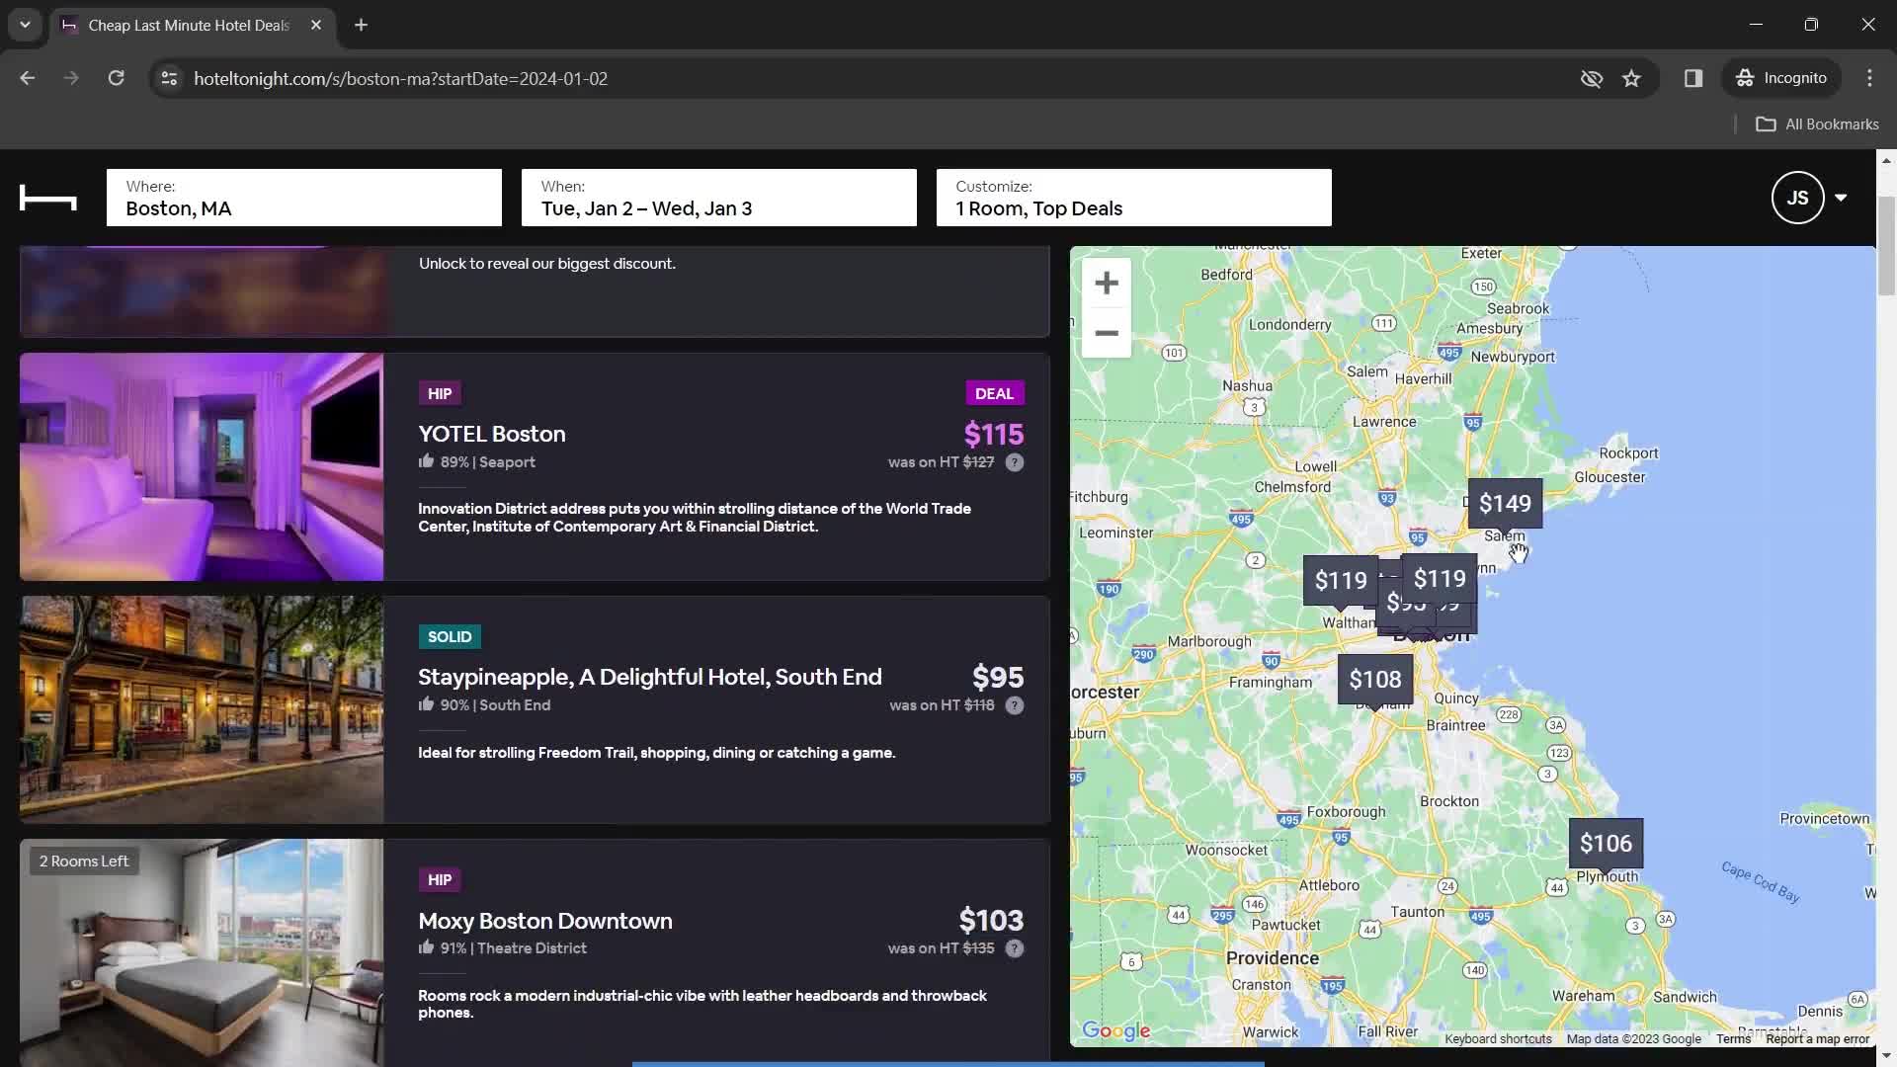Screen dimensions: 1897x1067
Task: Open the YOTEL Boston listing title
Action: [x=492, y=434]
